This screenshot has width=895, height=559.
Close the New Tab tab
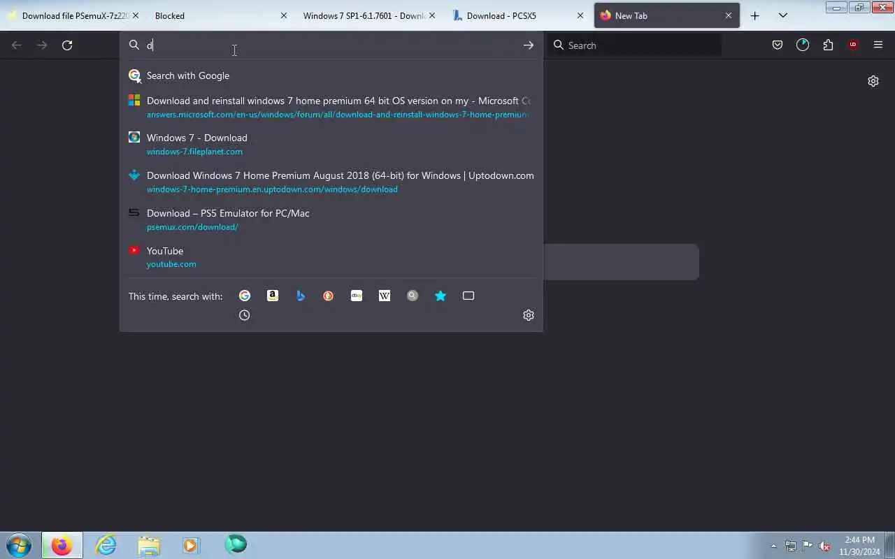(729, 15)
